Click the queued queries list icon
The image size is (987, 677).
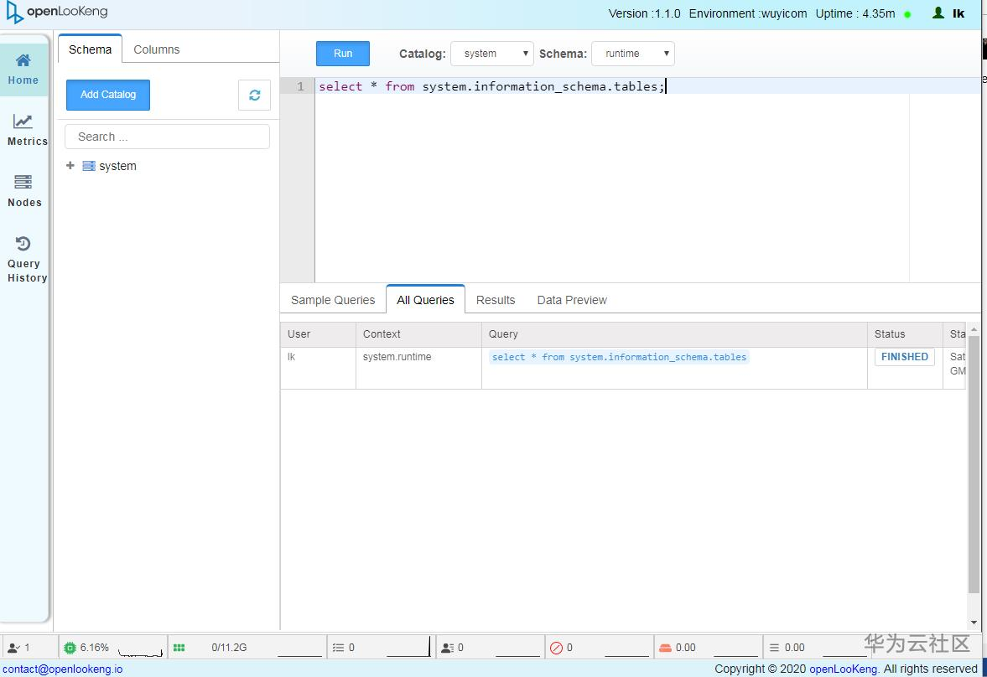tap(338, 648)
